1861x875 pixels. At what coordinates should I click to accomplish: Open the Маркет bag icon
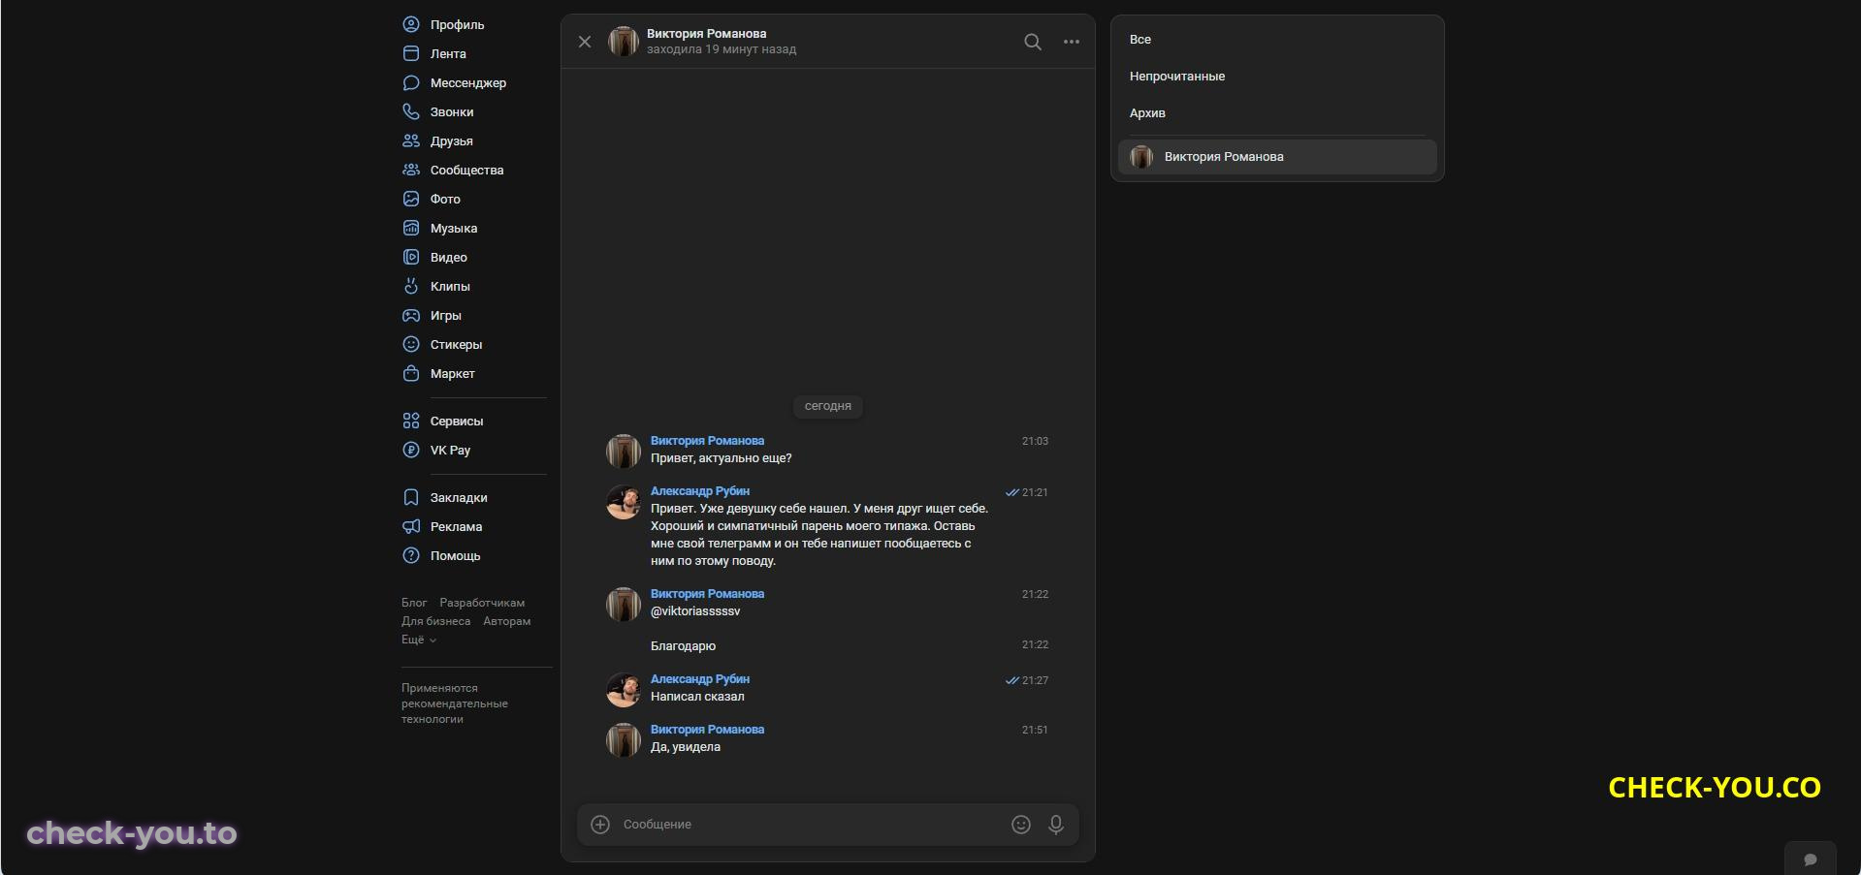(411, 373)
